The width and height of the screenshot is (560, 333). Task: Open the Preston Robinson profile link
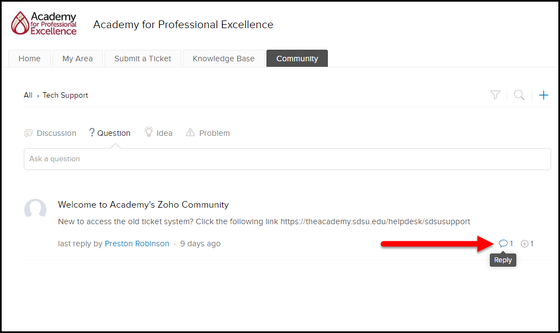pyautogui.click(x=137, y=244)
